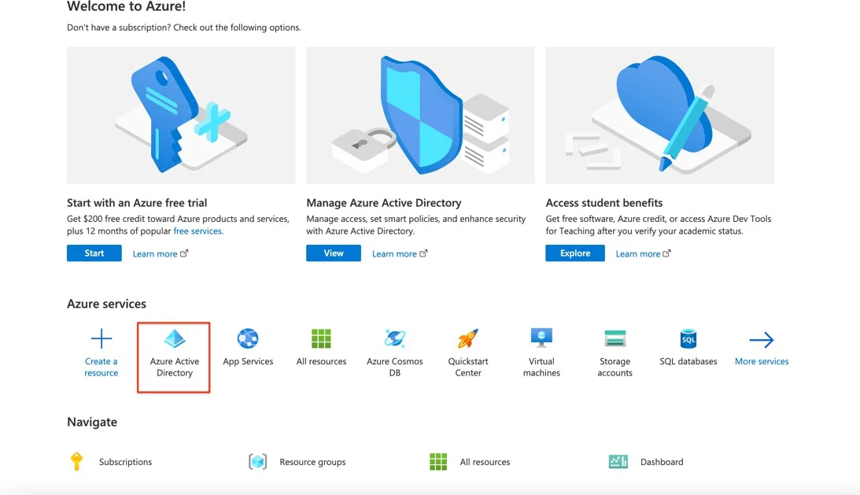The width and height of the screenshot is (860, 495).
Task: Click the More services arrow icon
Action: coord(762,340)
